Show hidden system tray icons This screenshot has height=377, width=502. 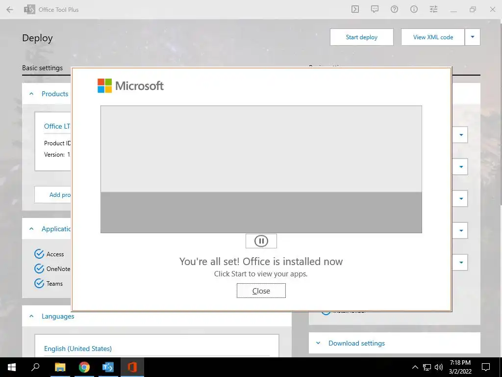(415, 367)
